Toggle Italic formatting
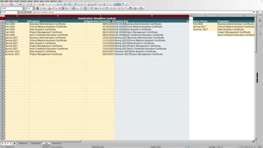Image resolution: width=263 pixels, height=148 pixels. 41,8
